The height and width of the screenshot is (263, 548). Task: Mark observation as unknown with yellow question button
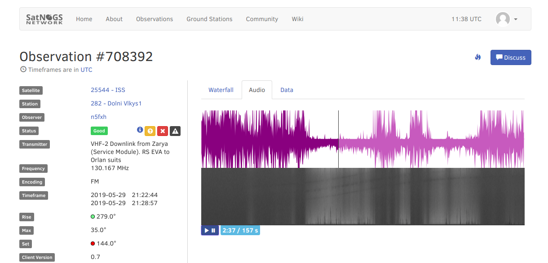coord(150,131)
